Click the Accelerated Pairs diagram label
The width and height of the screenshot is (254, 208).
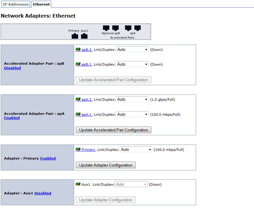(122, 37)
